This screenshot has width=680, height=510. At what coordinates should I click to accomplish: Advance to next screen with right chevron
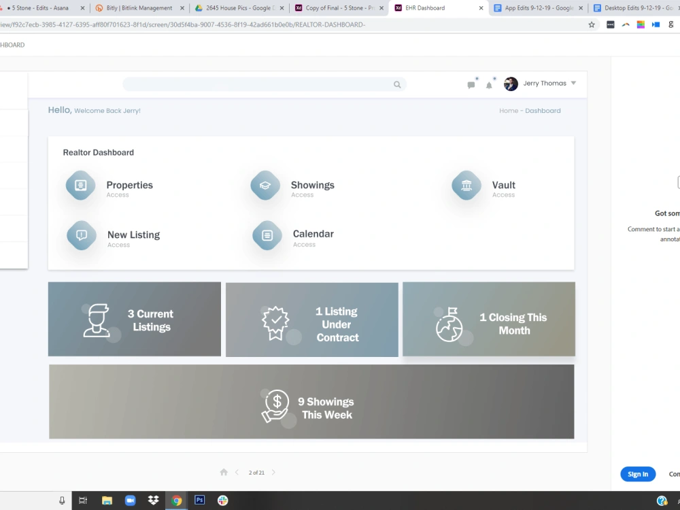click(274, 471)
